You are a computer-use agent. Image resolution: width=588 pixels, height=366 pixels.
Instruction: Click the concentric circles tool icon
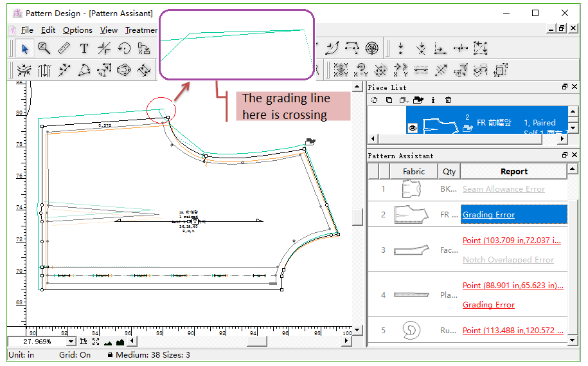[372, 48]
